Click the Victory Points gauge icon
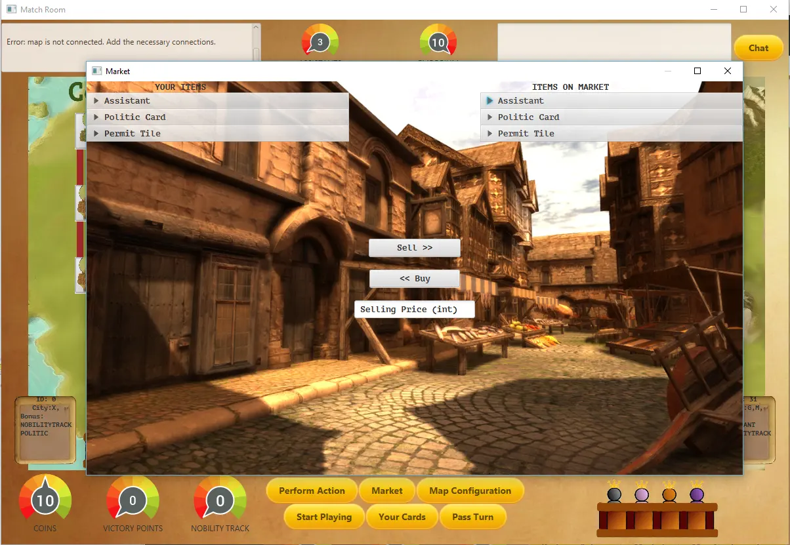Image resolution: width=790 pixels, height=545 pixels. click(x=132, y=500)
